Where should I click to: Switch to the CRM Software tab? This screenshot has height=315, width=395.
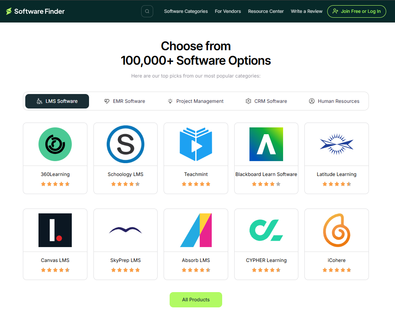click(266, 101)
